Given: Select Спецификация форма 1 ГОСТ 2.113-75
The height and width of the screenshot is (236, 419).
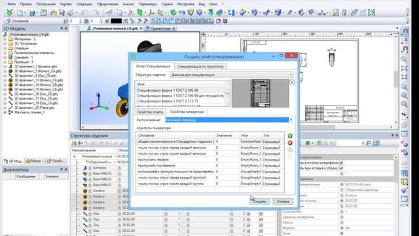Looking at the screenshot, I should (x=168, y=101).
